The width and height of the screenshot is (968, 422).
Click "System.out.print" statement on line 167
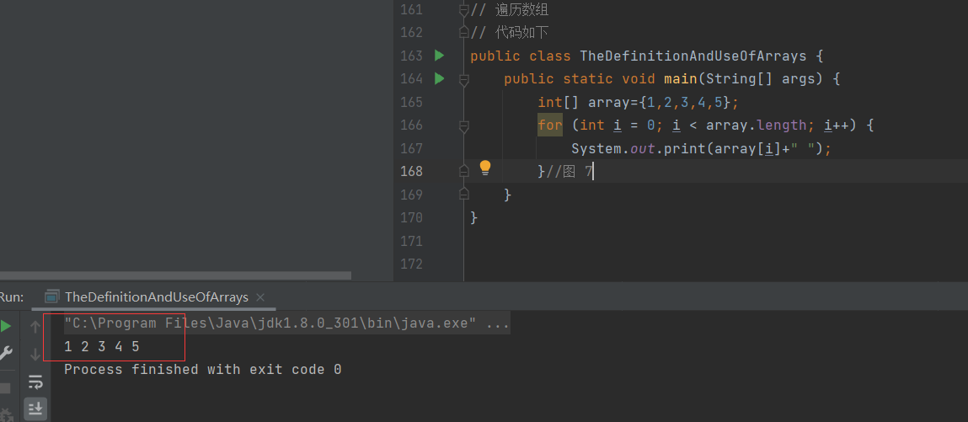(x=642, y=149)
